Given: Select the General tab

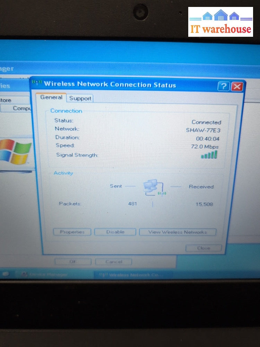Looking at the screenshot, I should [x=51, y=98].
